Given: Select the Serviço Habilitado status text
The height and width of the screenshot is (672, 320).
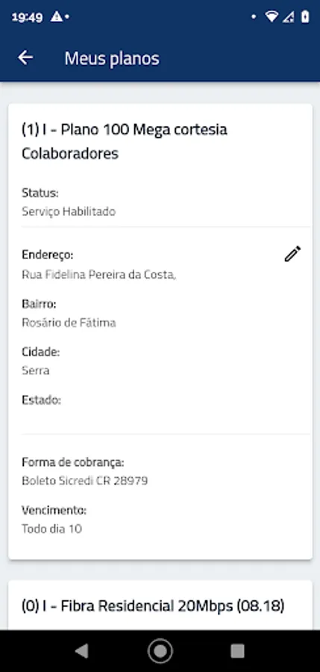Looking at the screenshot, I should (x=69, y=211).
